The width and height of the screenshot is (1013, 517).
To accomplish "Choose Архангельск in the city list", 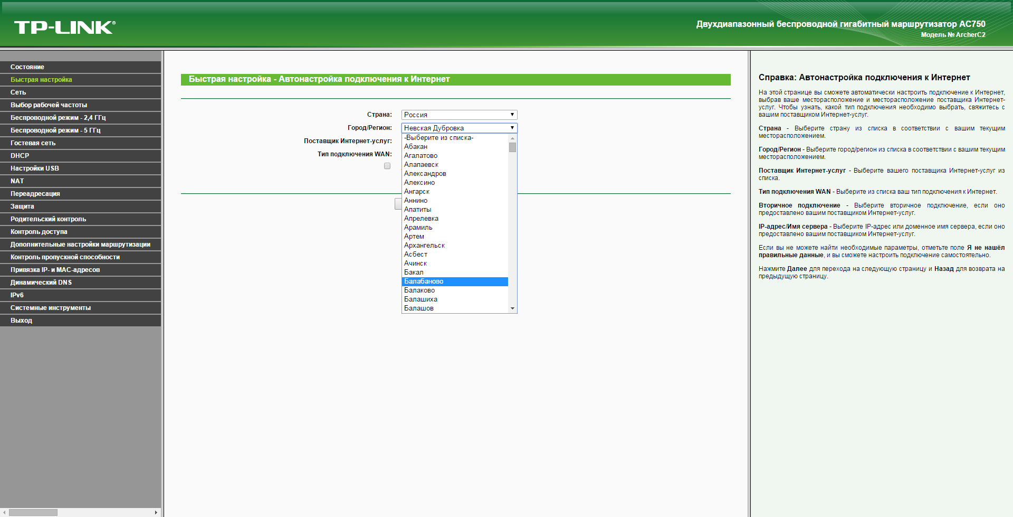I will click(424, 246).
